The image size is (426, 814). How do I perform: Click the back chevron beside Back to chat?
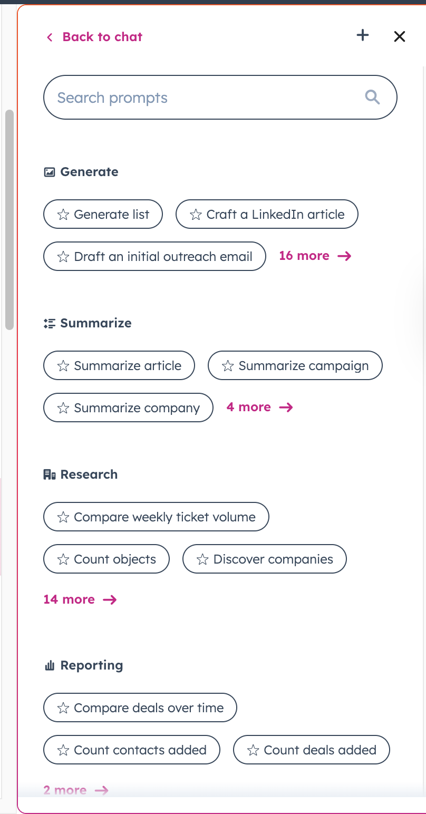(x=50, y=37)
